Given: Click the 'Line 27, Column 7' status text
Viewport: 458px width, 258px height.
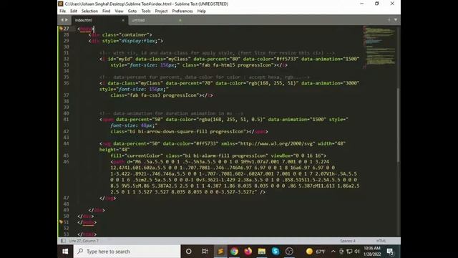Looking at the screenshot, I should coord(84,241).
